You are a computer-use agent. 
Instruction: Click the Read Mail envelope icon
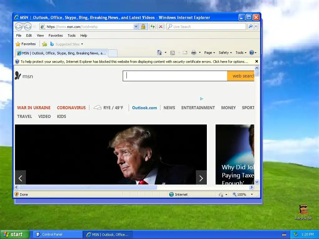click(185, 53)
